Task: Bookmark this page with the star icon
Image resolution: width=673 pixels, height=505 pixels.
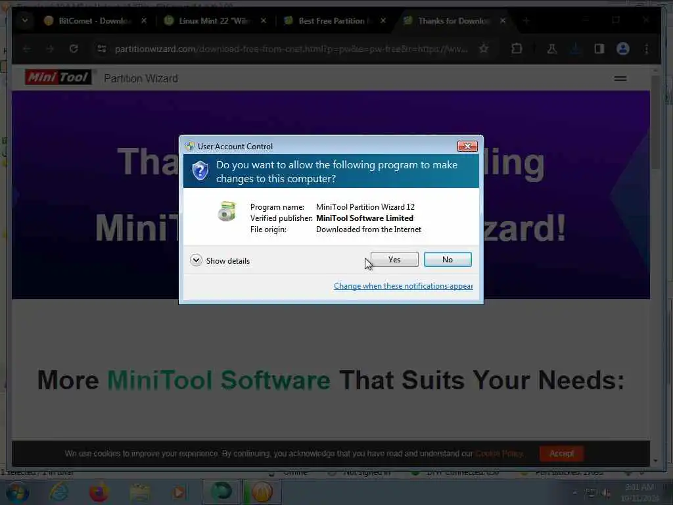Action: (x=484, y=49)
